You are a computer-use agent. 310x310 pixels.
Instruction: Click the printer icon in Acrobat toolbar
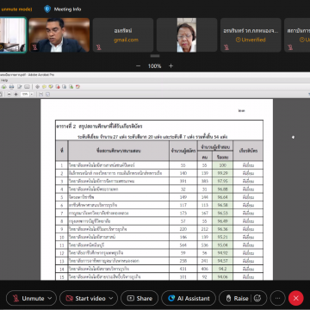(x=11, y=87)
